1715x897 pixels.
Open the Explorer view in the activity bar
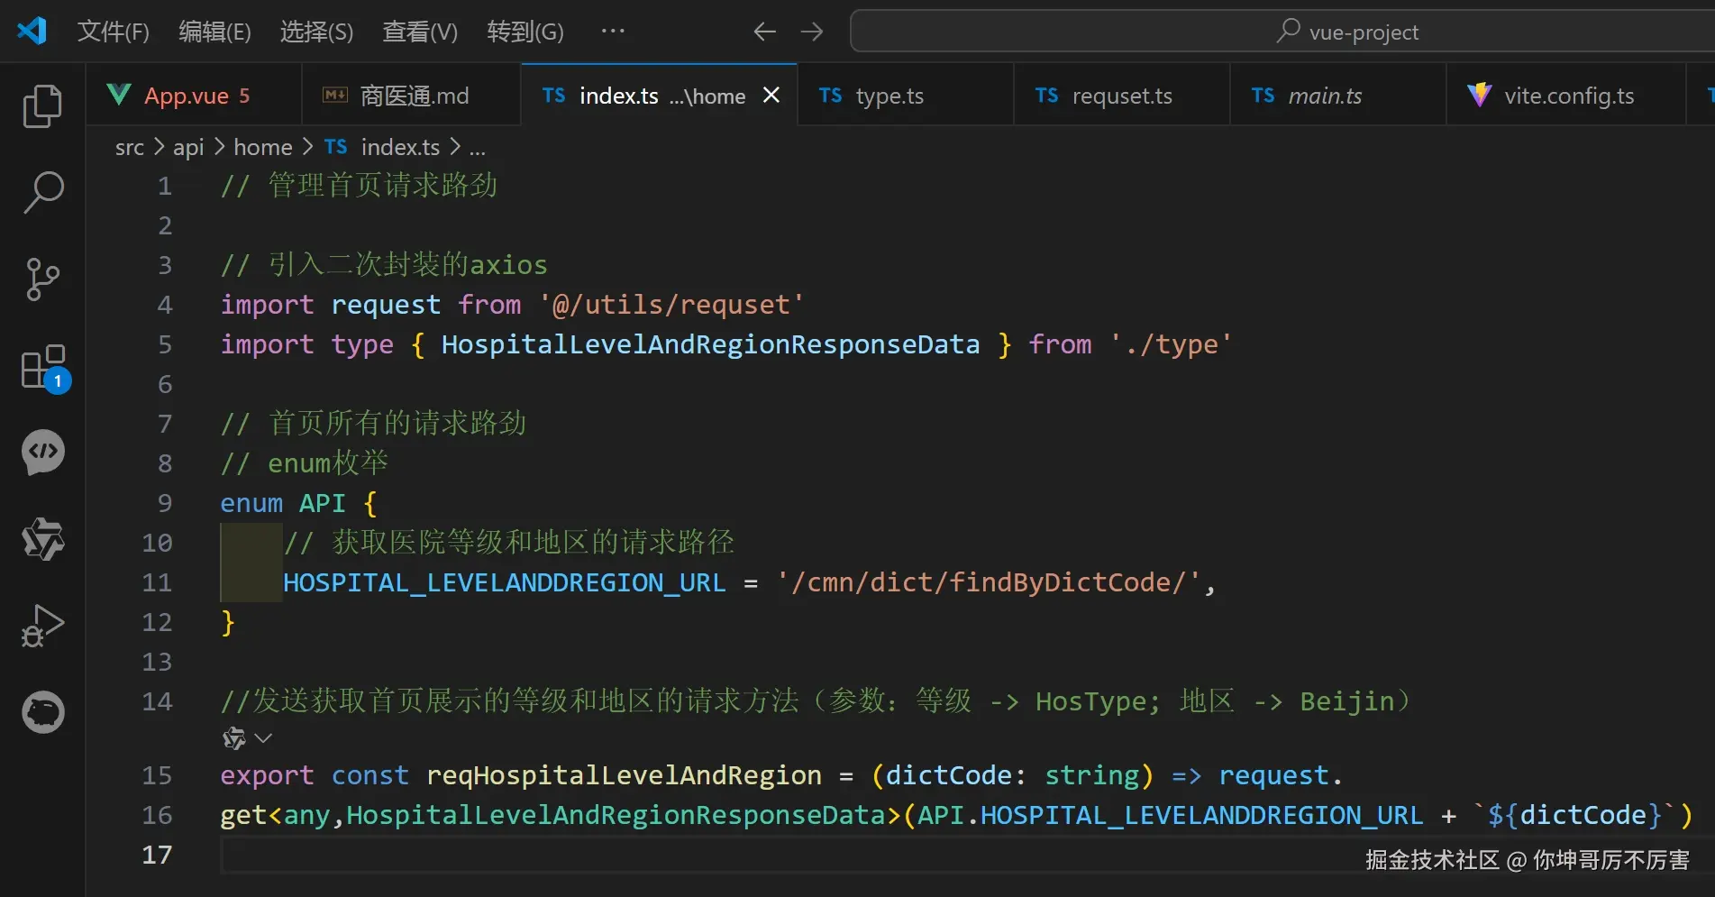41,105
